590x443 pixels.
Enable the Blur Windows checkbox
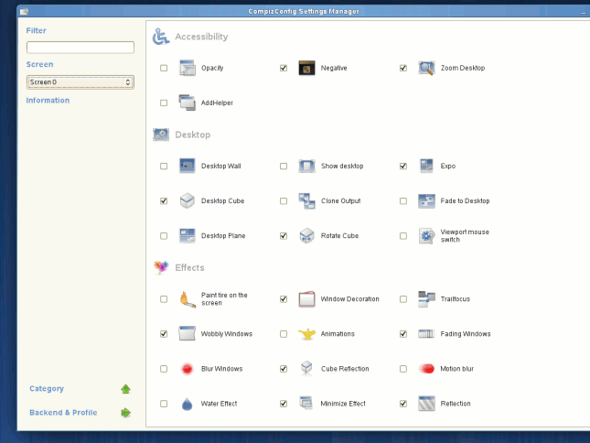(x=164, y=369)
